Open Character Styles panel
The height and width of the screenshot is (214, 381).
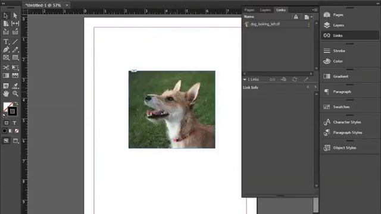350,122
